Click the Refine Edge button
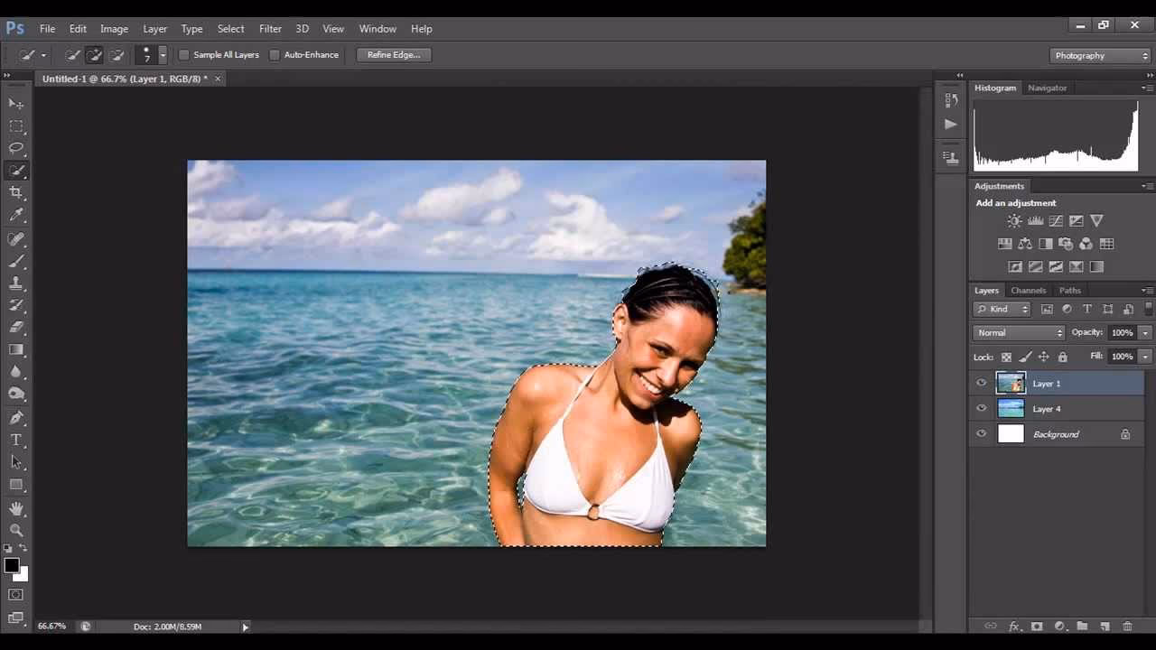 tap(393, 54)
